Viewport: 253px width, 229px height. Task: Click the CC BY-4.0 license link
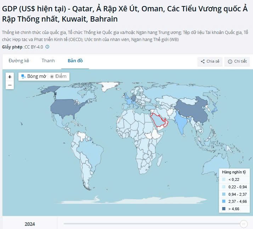coord(34,47)
